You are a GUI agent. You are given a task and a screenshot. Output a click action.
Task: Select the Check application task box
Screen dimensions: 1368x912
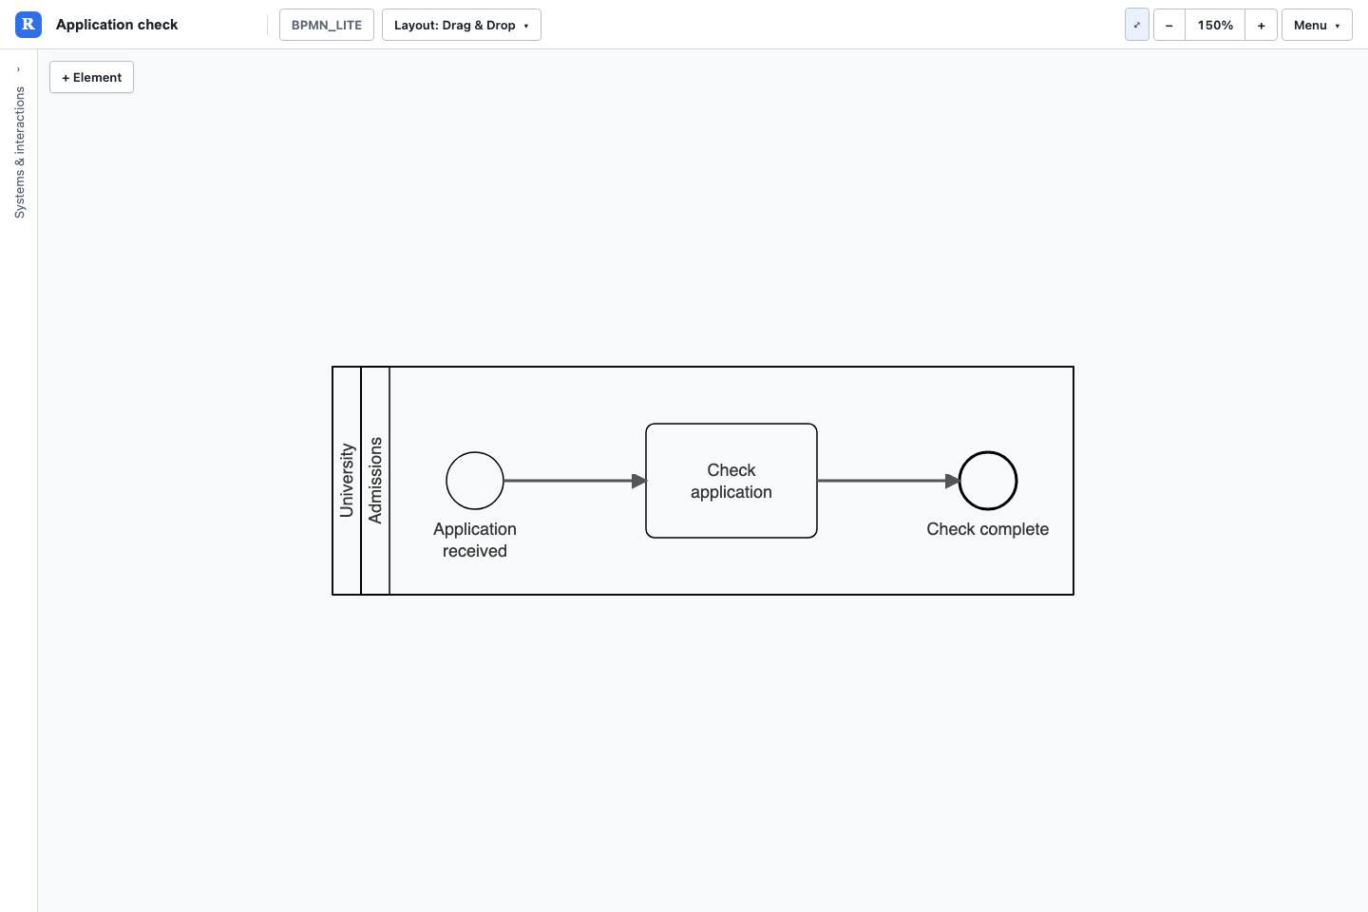click(x=731, y=481)
